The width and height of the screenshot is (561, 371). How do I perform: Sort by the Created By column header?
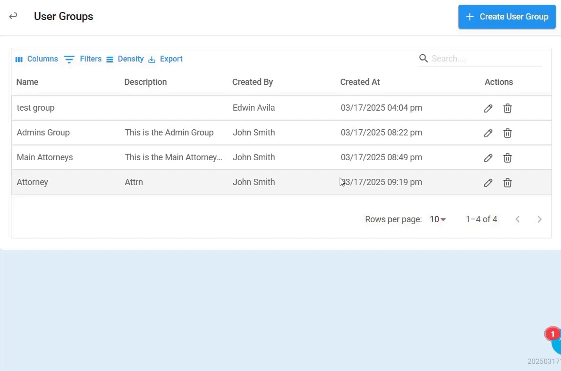tap(252, 82)
